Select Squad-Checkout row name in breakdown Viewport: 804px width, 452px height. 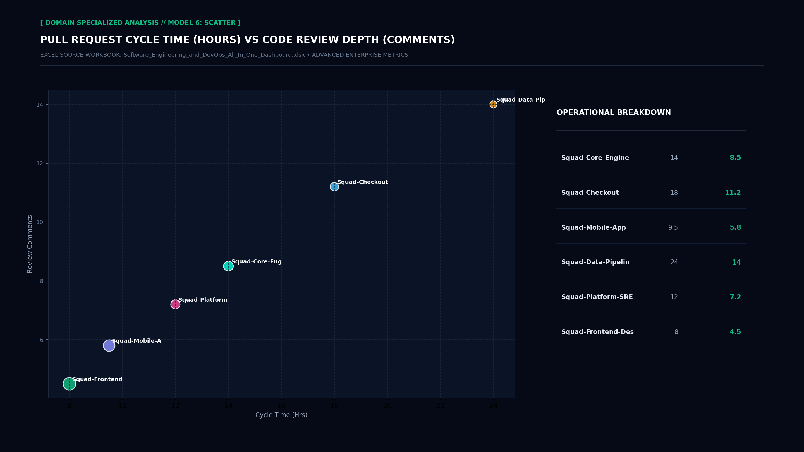(590, 193)
